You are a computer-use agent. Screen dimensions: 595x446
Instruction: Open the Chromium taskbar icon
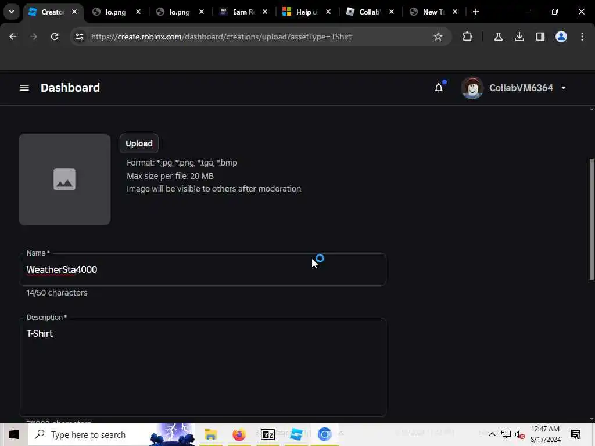click(324, 434)
